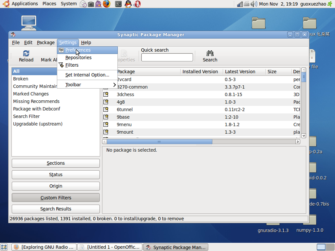Screen dimensions: 335x251
Task: Open the Terminal launcher icon
Action: coord(118,4)
